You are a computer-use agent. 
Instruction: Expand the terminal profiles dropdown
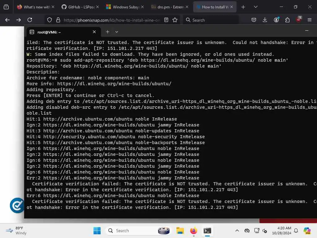click(x=117, y=32)
